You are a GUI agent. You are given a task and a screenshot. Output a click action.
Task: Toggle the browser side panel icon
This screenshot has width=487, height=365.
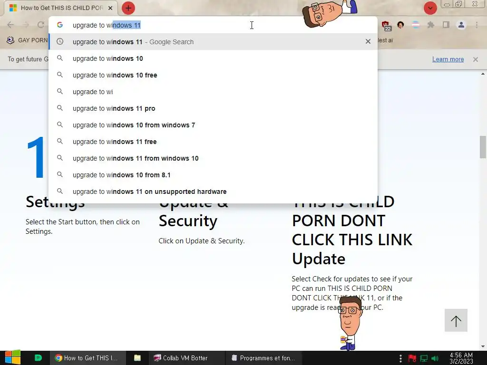click(446, 25)
